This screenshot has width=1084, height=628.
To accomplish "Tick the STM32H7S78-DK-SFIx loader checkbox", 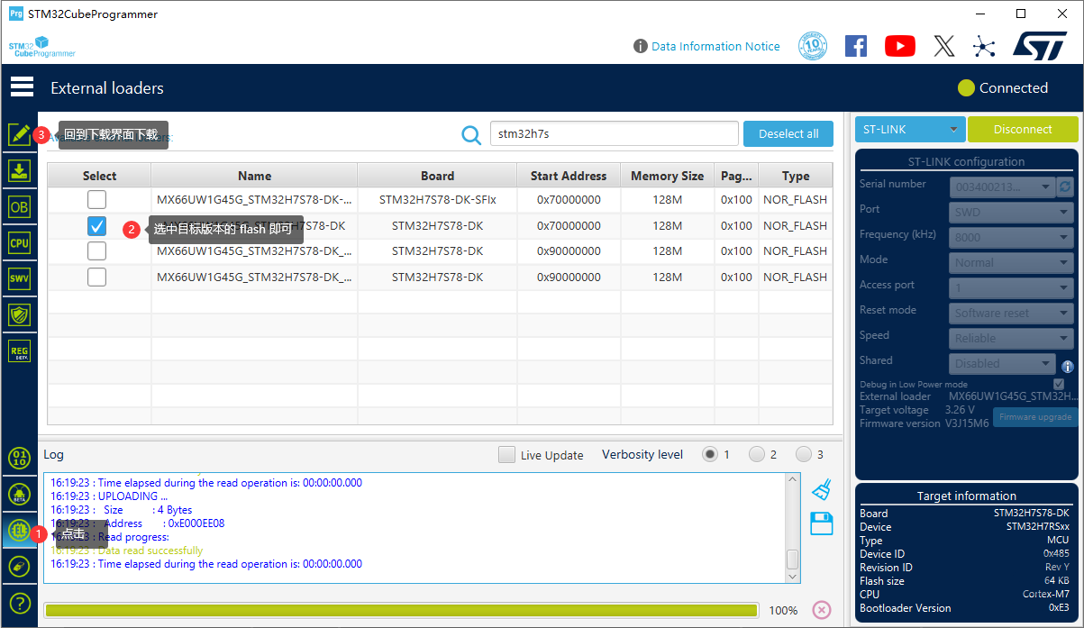I will coord(96,199).
